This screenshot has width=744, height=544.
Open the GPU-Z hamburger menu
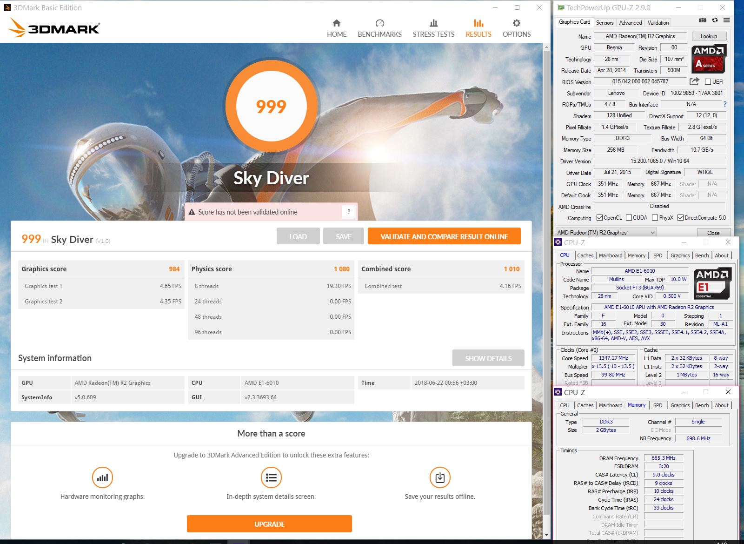pyautogui.click(x=726, y=20)
